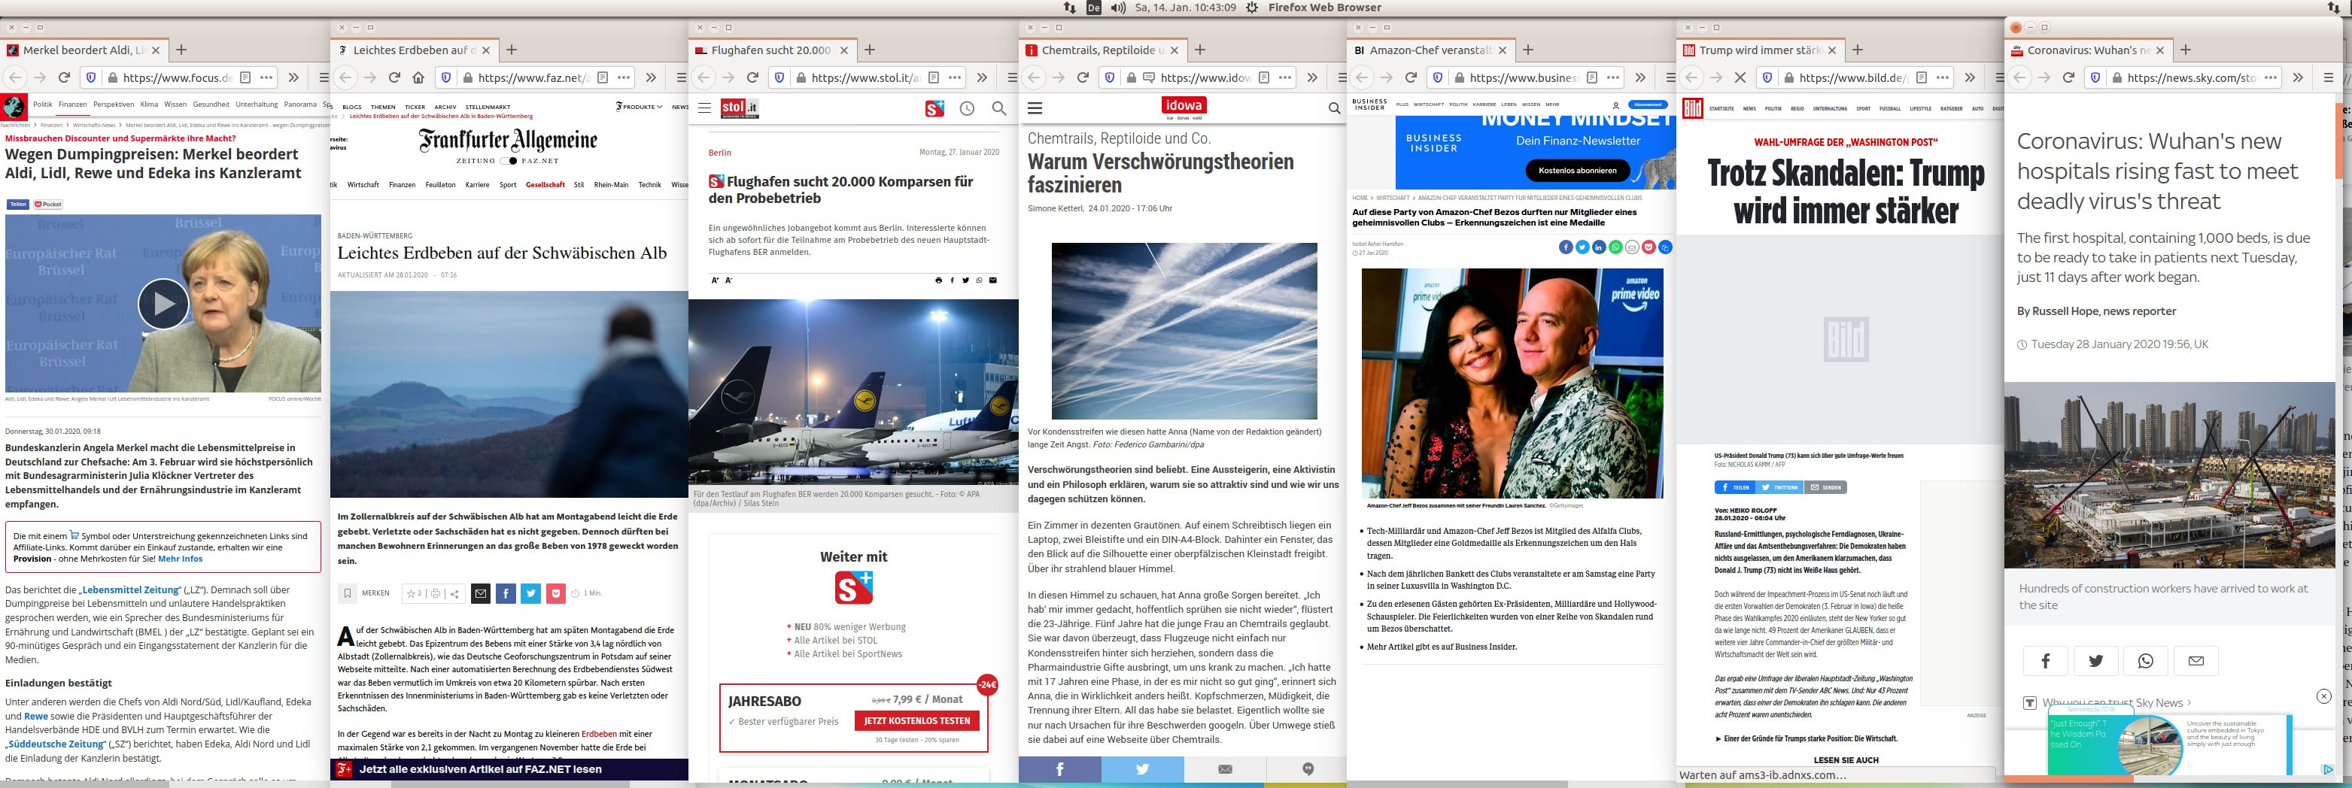Share idowa article via bottom Twitter bar
The width and height of the screenshot is (2352, 788).
tap(1142, 770)
